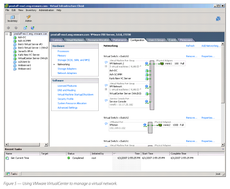This screenshot has width=230, height=189.
Task: Open the Inventory menu
Action: [x=31, y=10]
